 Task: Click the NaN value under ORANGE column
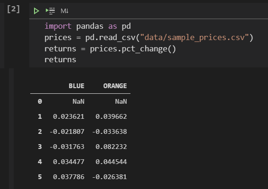(x=121, y=102)
